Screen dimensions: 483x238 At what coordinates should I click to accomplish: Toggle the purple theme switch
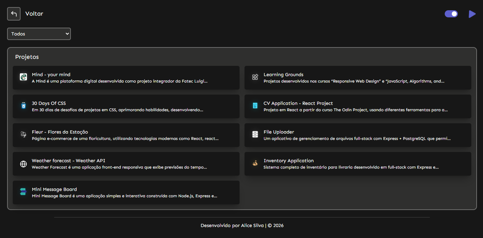point(451,14)
